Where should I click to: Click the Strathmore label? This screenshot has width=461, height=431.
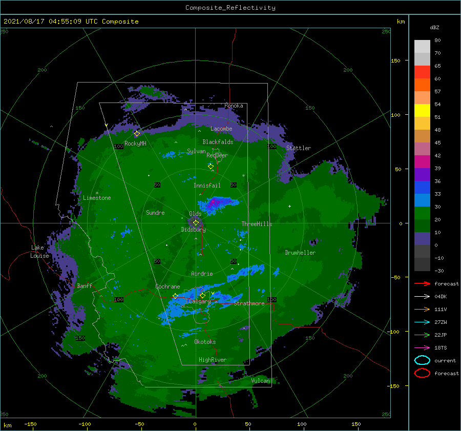[249, 303]
